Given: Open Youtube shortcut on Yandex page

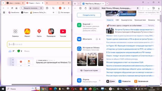Looking at the screenshot, I should point(63,31).
